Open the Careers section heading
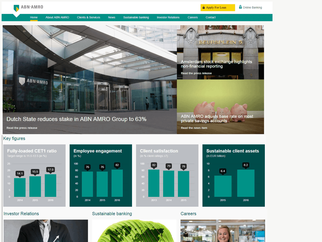 tap(188, 214)
